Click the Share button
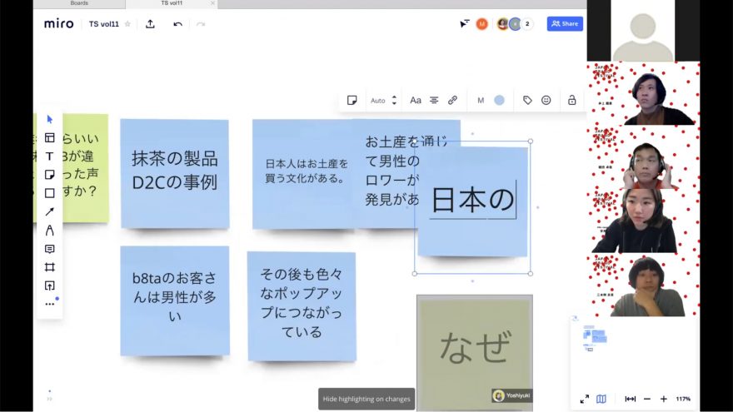The height and width of the screenshot is (412, 733). (x=565, y=24)
